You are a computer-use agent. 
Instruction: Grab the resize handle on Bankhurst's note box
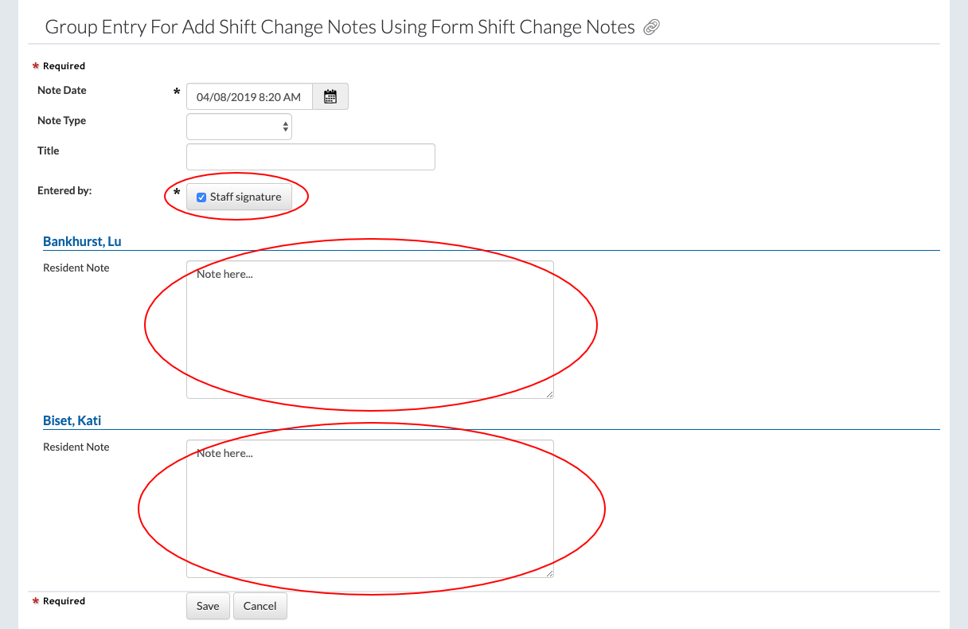pyautogui.click(x=548, y=393)
